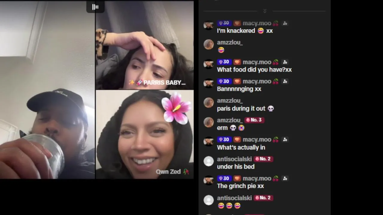383x215 pixels.
Task: Click heart badge beside "What food did you have"
Action: (237, 62)
